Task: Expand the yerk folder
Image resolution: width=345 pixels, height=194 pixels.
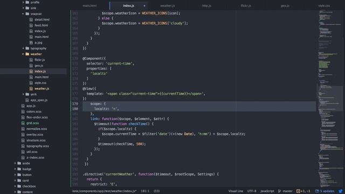Action: pyautogui.click(x=23, y=94)
